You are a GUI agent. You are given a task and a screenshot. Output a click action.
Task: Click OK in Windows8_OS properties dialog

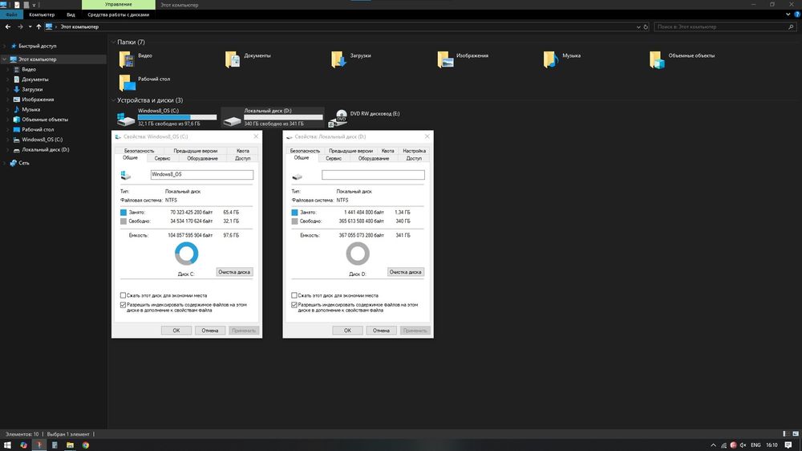coord(176,331)
